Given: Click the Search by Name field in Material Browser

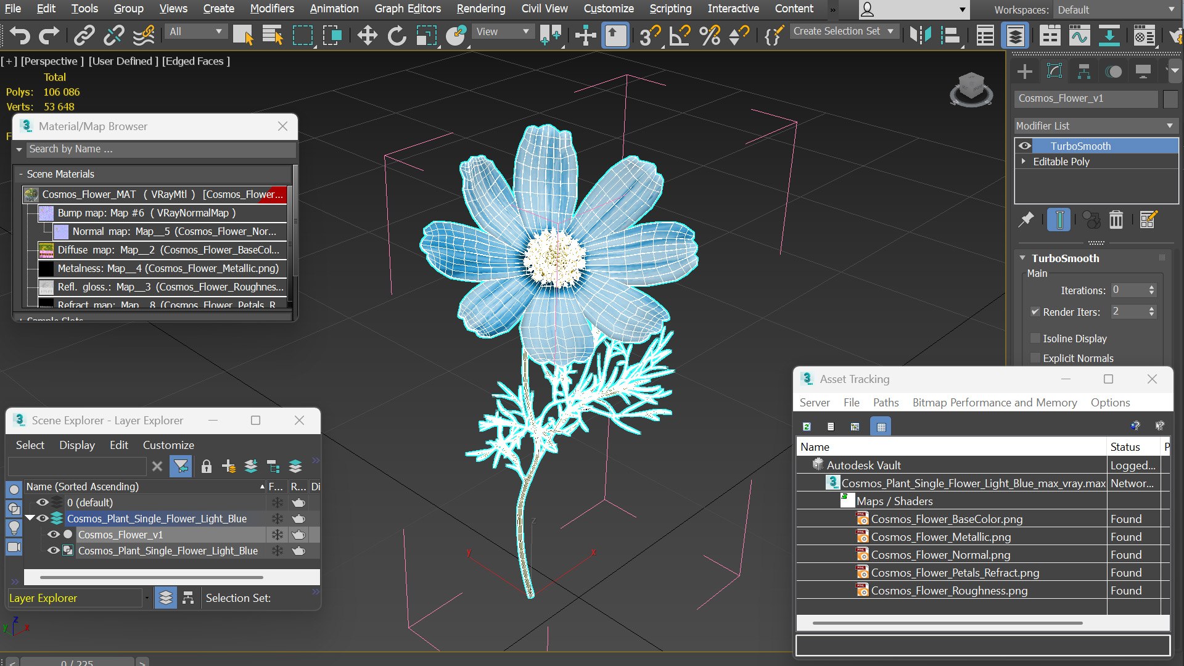Looking at the screenshot, I should (160, 149).
